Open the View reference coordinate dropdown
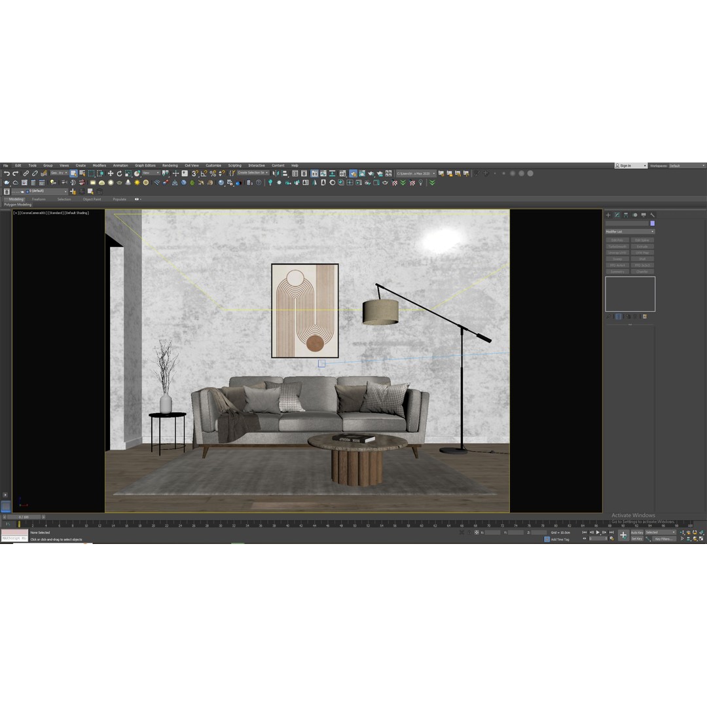This screenshot has height=707, width=707. (151, 173)
